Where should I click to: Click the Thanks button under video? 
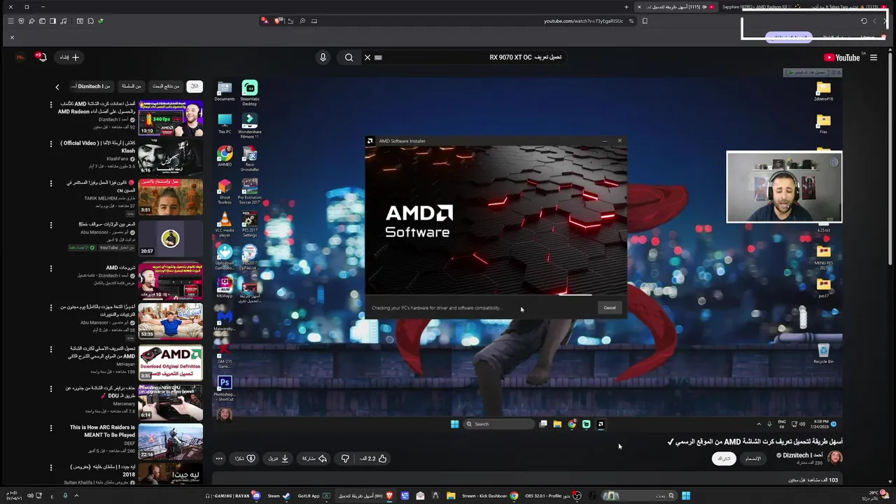245,458
